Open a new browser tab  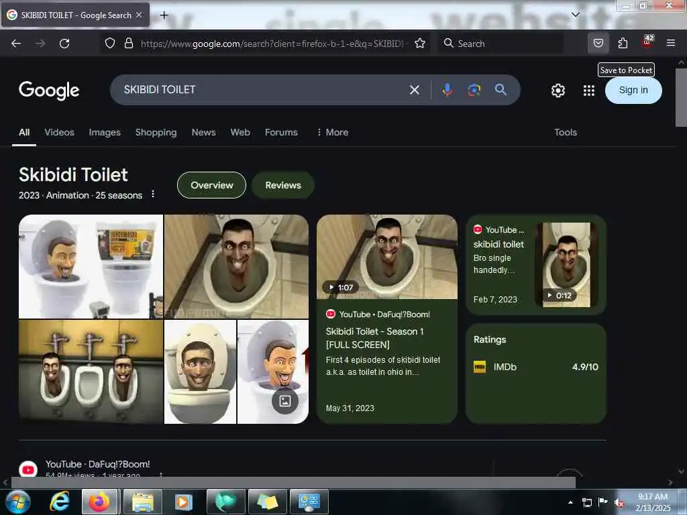pyautogui.click(x=164, y=15)
